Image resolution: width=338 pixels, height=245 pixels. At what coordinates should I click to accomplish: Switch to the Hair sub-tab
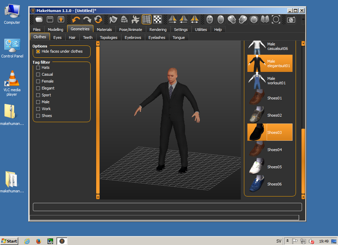pos(72,38)
